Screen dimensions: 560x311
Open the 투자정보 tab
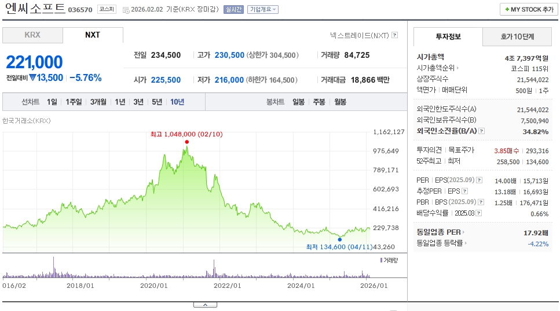point(448,36)
